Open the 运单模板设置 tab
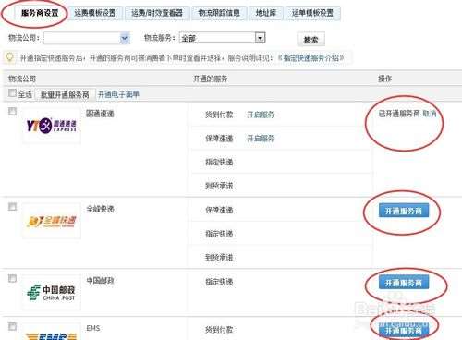Screen dimensions: 462x340 pos(312,13)
